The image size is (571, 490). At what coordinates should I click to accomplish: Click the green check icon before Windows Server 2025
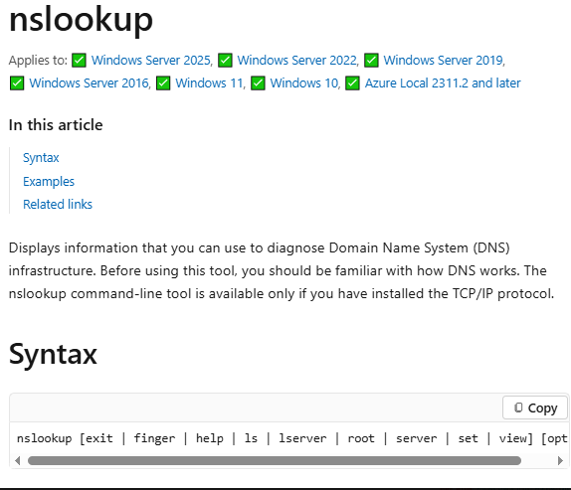point(79,61)
